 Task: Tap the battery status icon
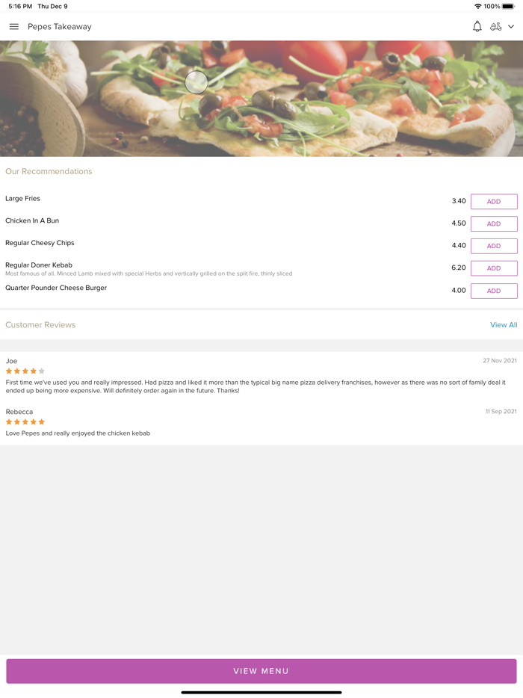coord(508,6)
